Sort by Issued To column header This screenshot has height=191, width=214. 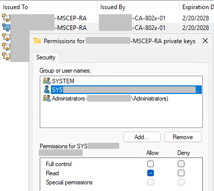(15, 7)
